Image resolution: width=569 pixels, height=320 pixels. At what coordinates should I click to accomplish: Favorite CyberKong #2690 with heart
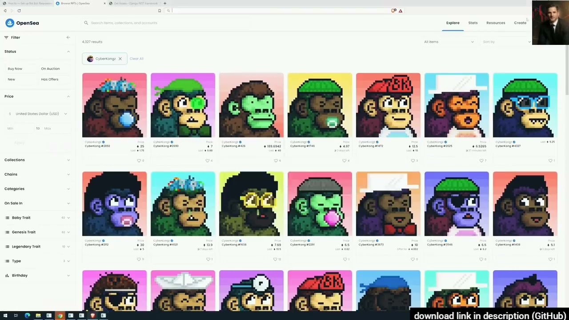click(207, 160)
